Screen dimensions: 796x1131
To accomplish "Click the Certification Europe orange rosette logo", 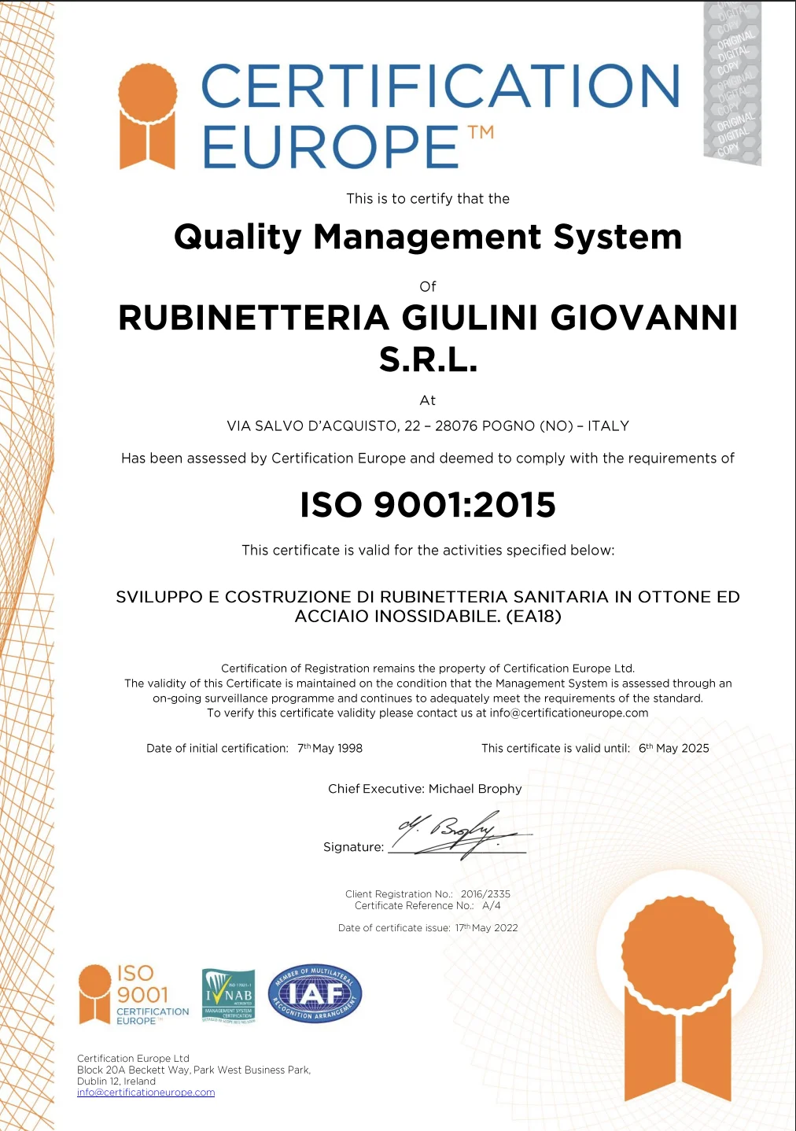I will [x=147, y=116].
